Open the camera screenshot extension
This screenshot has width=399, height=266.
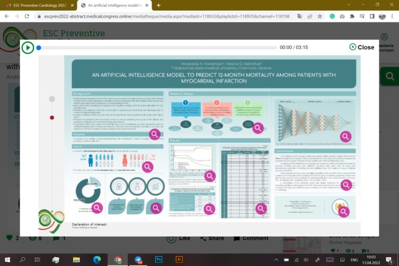(342, 16)
